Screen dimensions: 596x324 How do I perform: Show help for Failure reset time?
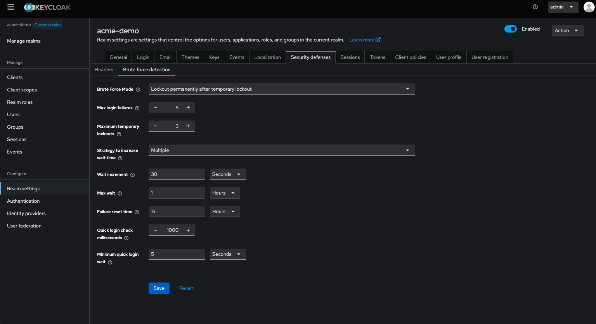137,212
